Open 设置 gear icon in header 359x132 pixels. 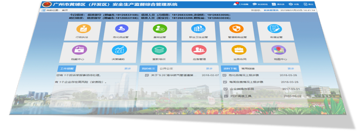291,4
